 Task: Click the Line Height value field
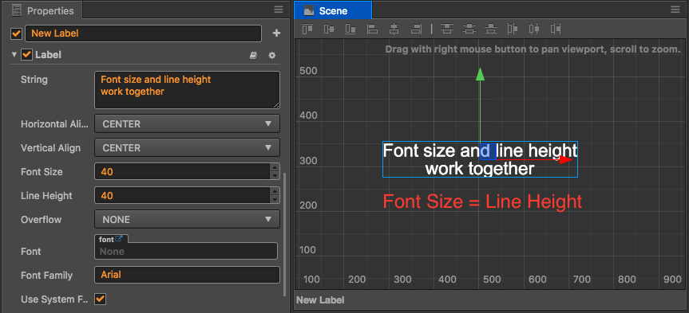pos(182,195)
